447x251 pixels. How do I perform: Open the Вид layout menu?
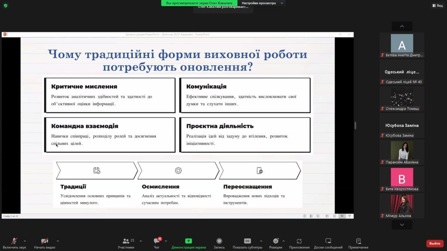click(437, 5)
